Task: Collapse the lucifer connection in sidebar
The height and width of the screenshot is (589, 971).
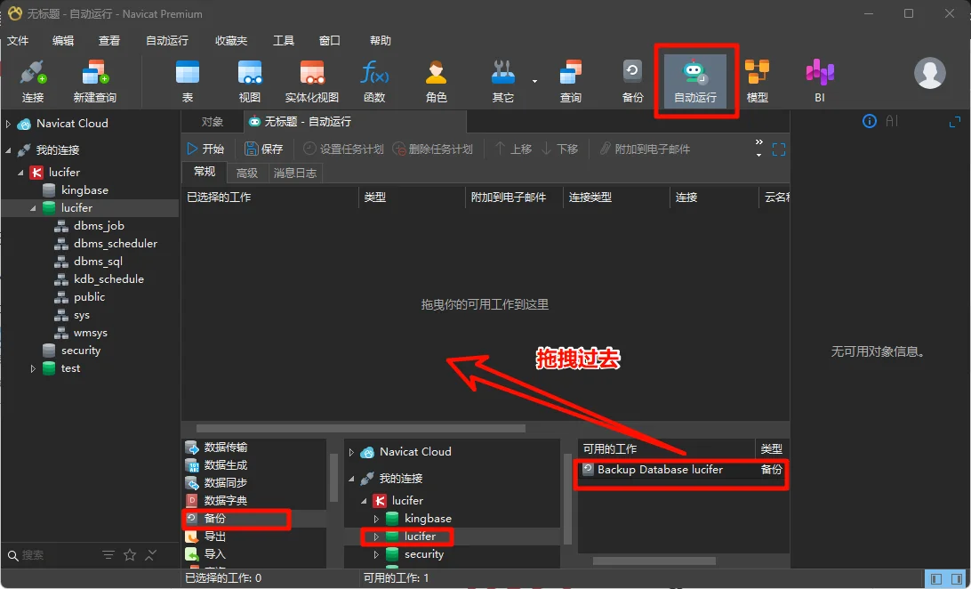Action: point(20,173)
